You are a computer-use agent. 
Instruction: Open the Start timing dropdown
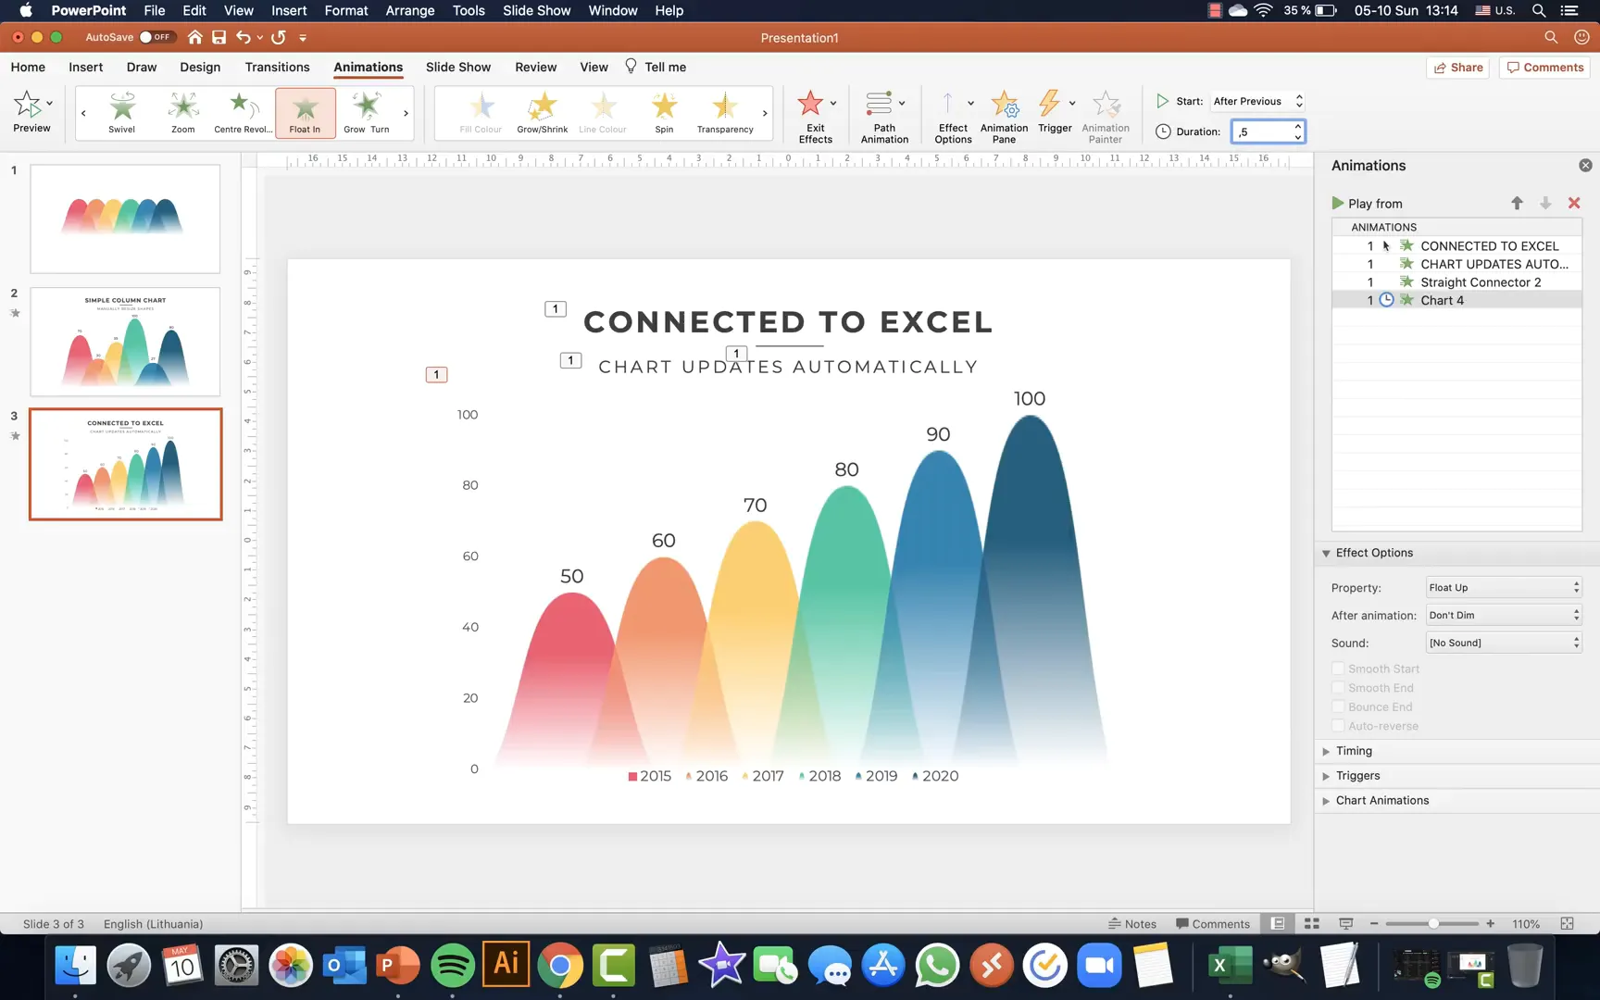[1258, 101]
